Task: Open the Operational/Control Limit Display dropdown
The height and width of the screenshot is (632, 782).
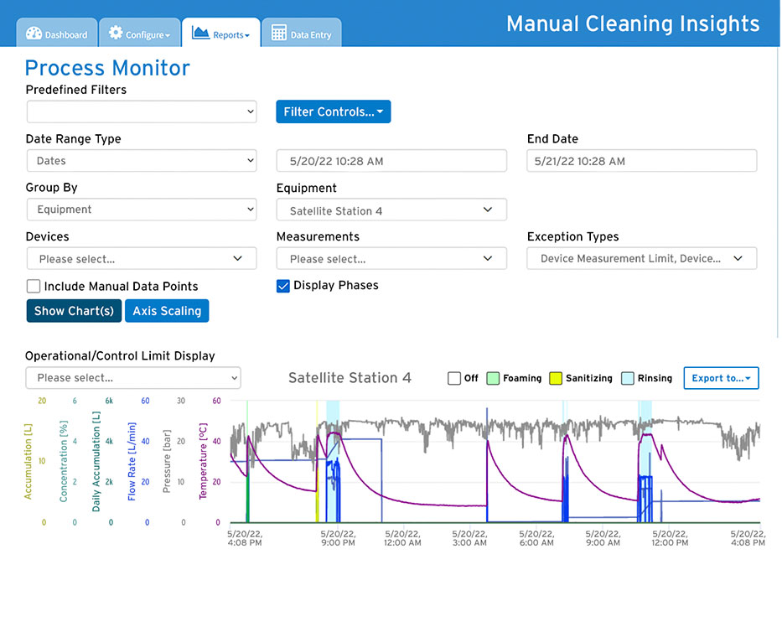Action: (x=132, y=378)
